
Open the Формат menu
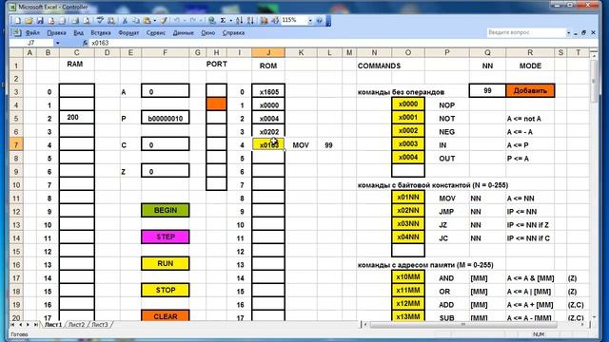[128, 33]
